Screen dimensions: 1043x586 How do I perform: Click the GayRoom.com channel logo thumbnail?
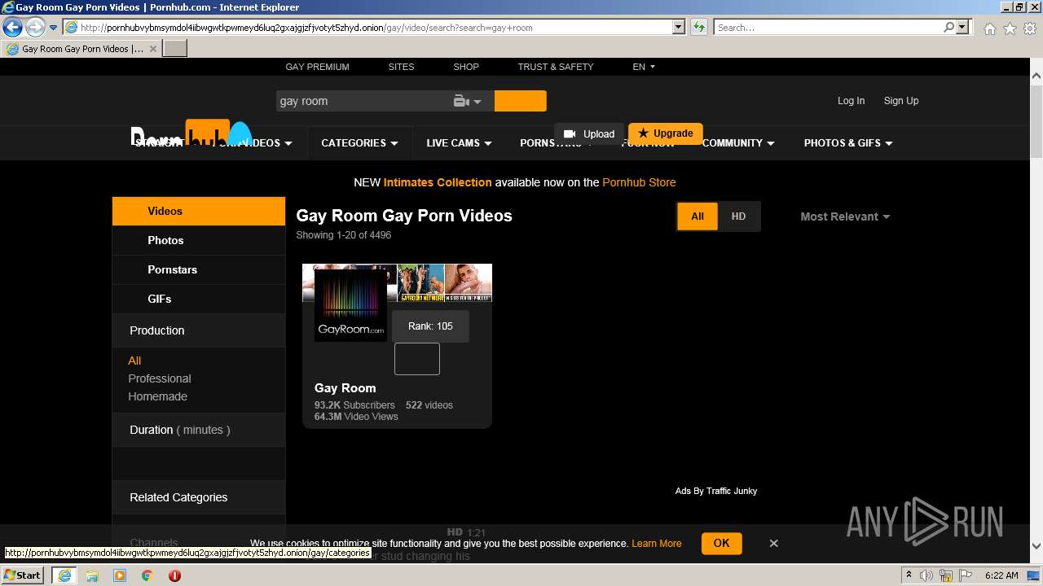point(350,305)
